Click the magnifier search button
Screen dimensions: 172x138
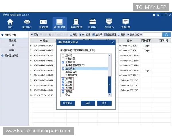(166, 35)
